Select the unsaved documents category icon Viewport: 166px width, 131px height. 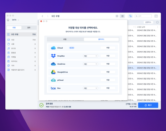pos(9,70)
